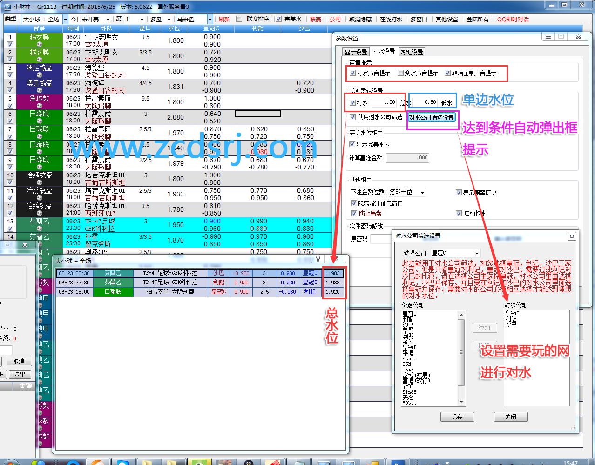
Task: Click the 小财神 app icon in title bar
Action: 7,7
